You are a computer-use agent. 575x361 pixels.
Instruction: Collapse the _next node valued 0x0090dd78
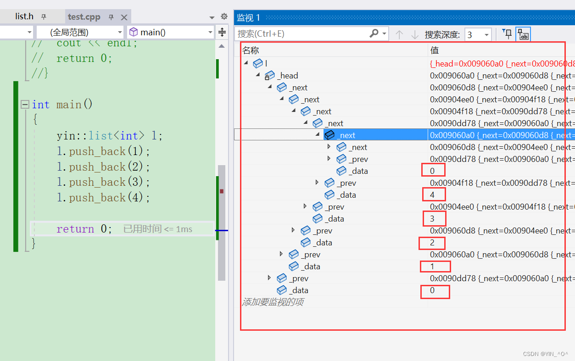click(x=306, y=123)
